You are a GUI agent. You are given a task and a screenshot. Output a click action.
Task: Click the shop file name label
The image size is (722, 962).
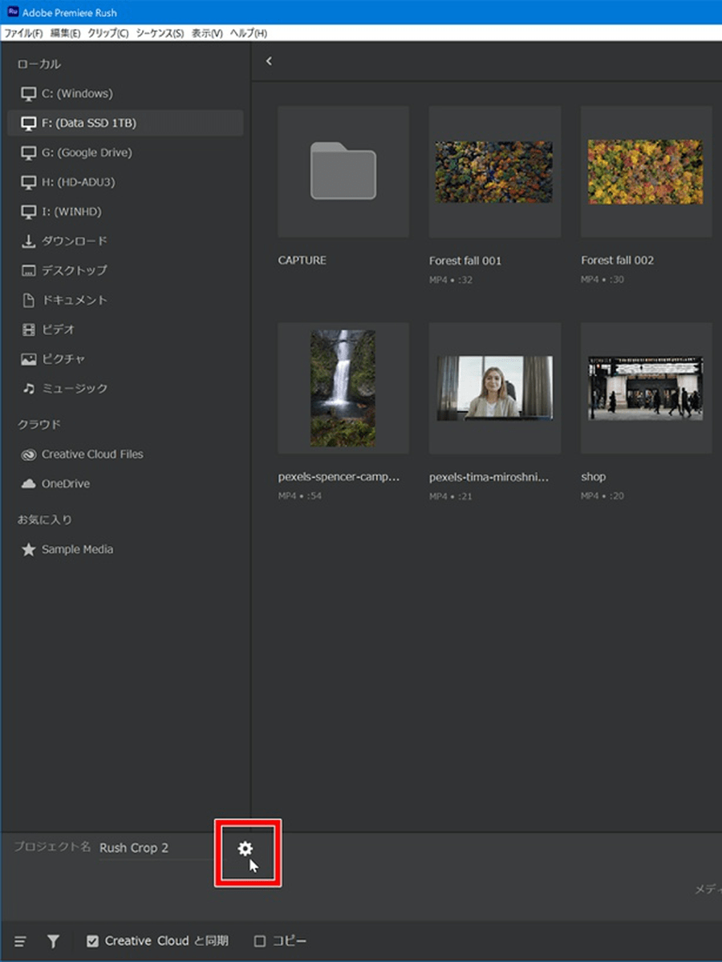pos(594,477)
